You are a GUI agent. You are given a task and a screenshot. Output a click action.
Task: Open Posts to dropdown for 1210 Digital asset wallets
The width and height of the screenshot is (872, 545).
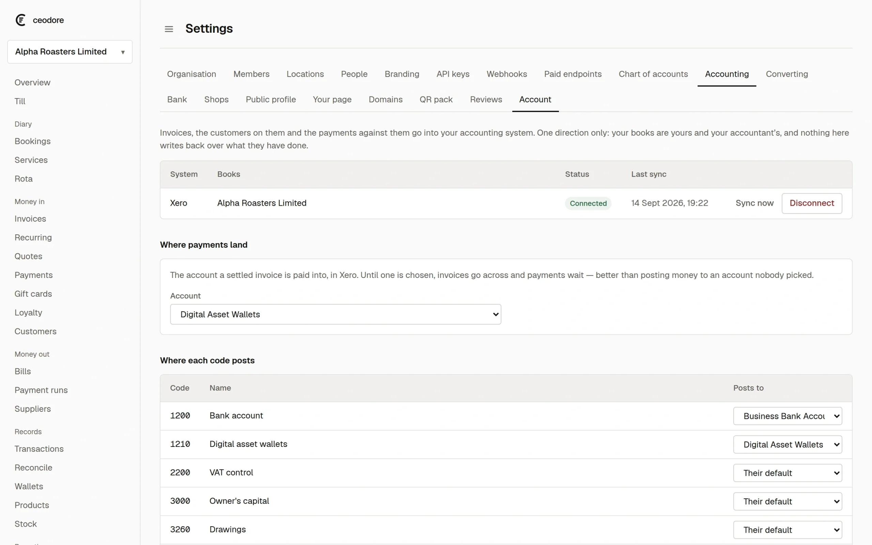tap(787, 445)
